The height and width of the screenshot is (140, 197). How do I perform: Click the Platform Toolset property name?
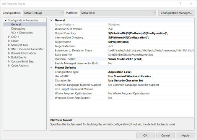click(x=65, y=59)
